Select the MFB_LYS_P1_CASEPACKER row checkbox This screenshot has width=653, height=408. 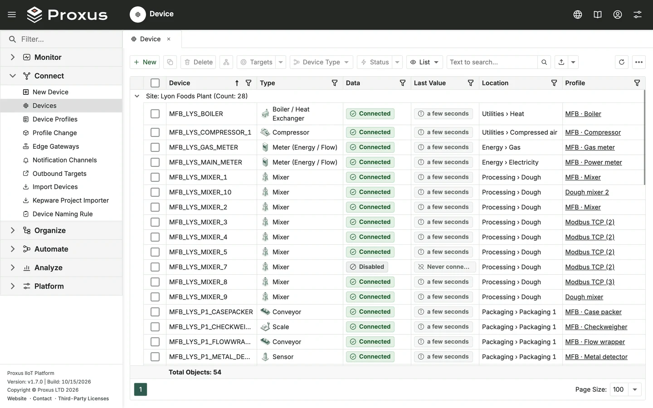point(155,312)
